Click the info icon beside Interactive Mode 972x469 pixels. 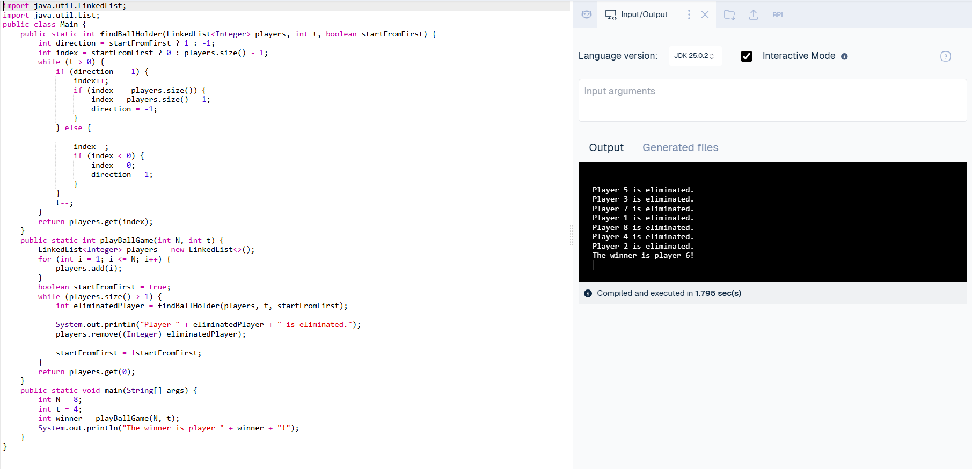pyautogui.click(x=844, y=56)
